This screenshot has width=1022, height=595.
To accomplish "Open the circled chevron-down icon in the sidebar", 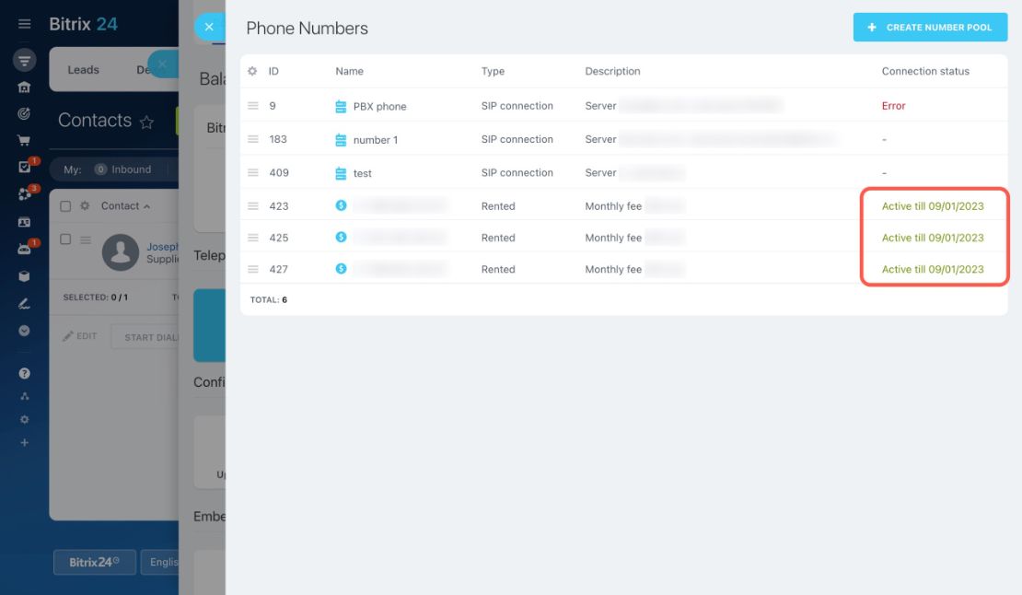I will [24, 331].
